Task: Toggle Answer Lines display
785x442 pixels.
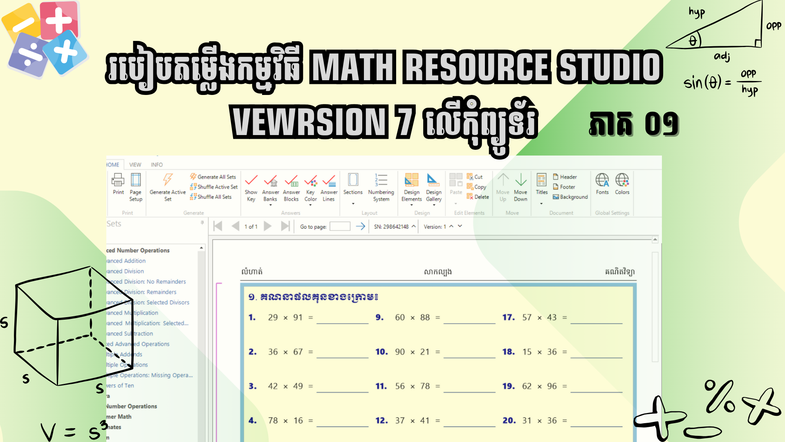Action: [329, 186]
